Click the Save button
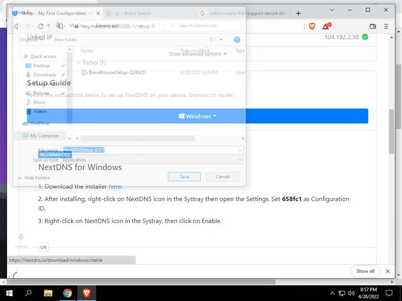Screen dimensions: 402x301 click(x=184, y=177)
